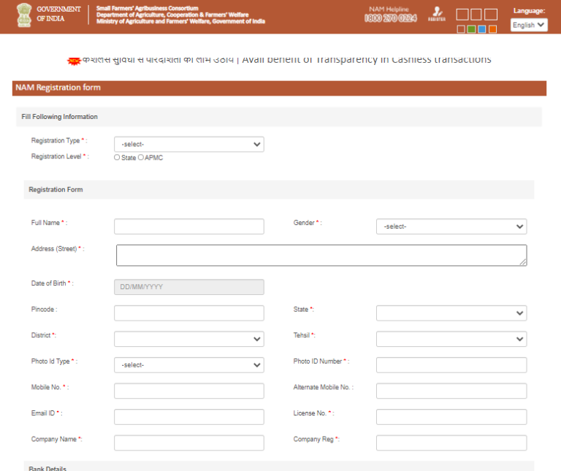This screenshot has height=471, width=561.
Task: Open the Gender dropdown
Action: pyautogui.click(x=451, y=226)
